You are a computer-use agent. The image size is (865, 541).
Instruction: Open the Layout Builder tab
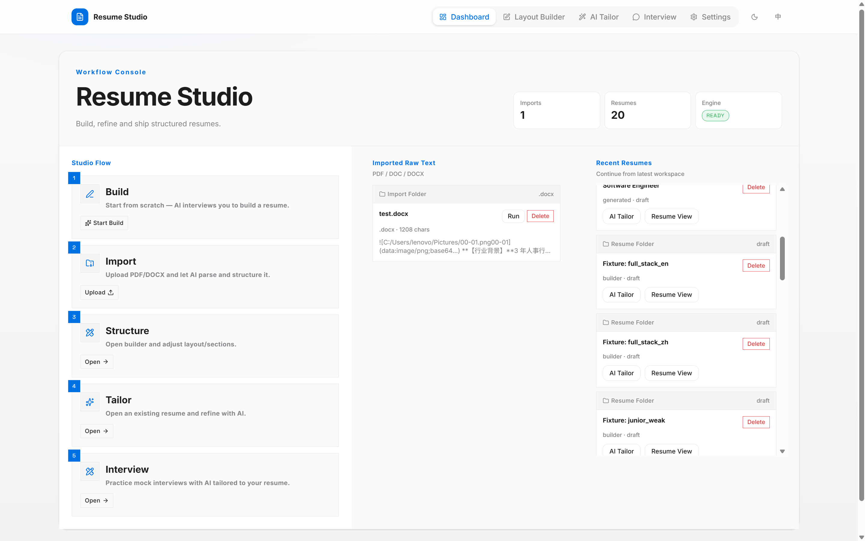pyautogui.click(x=534, y=17)
